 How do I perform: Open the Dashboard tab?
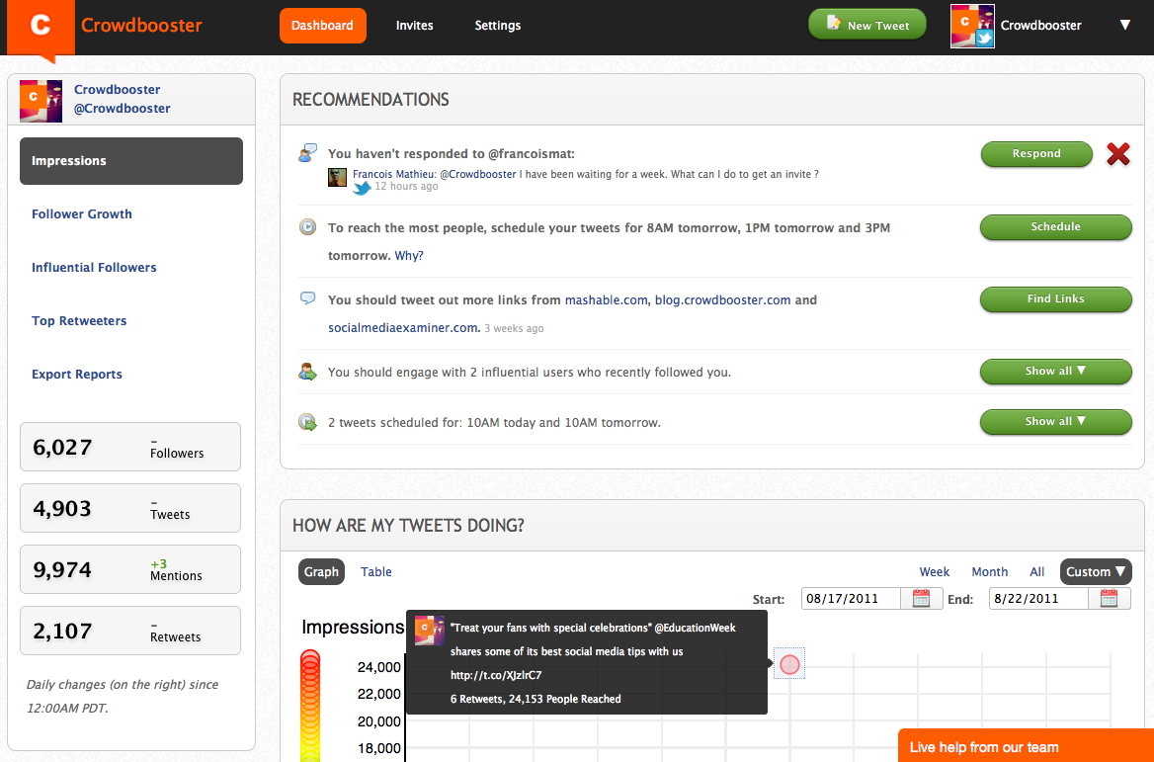click(x=322, y=25)
